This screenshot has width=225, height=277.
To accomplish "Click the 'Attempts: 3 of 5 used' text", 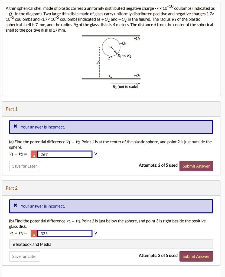I will 158,255.
